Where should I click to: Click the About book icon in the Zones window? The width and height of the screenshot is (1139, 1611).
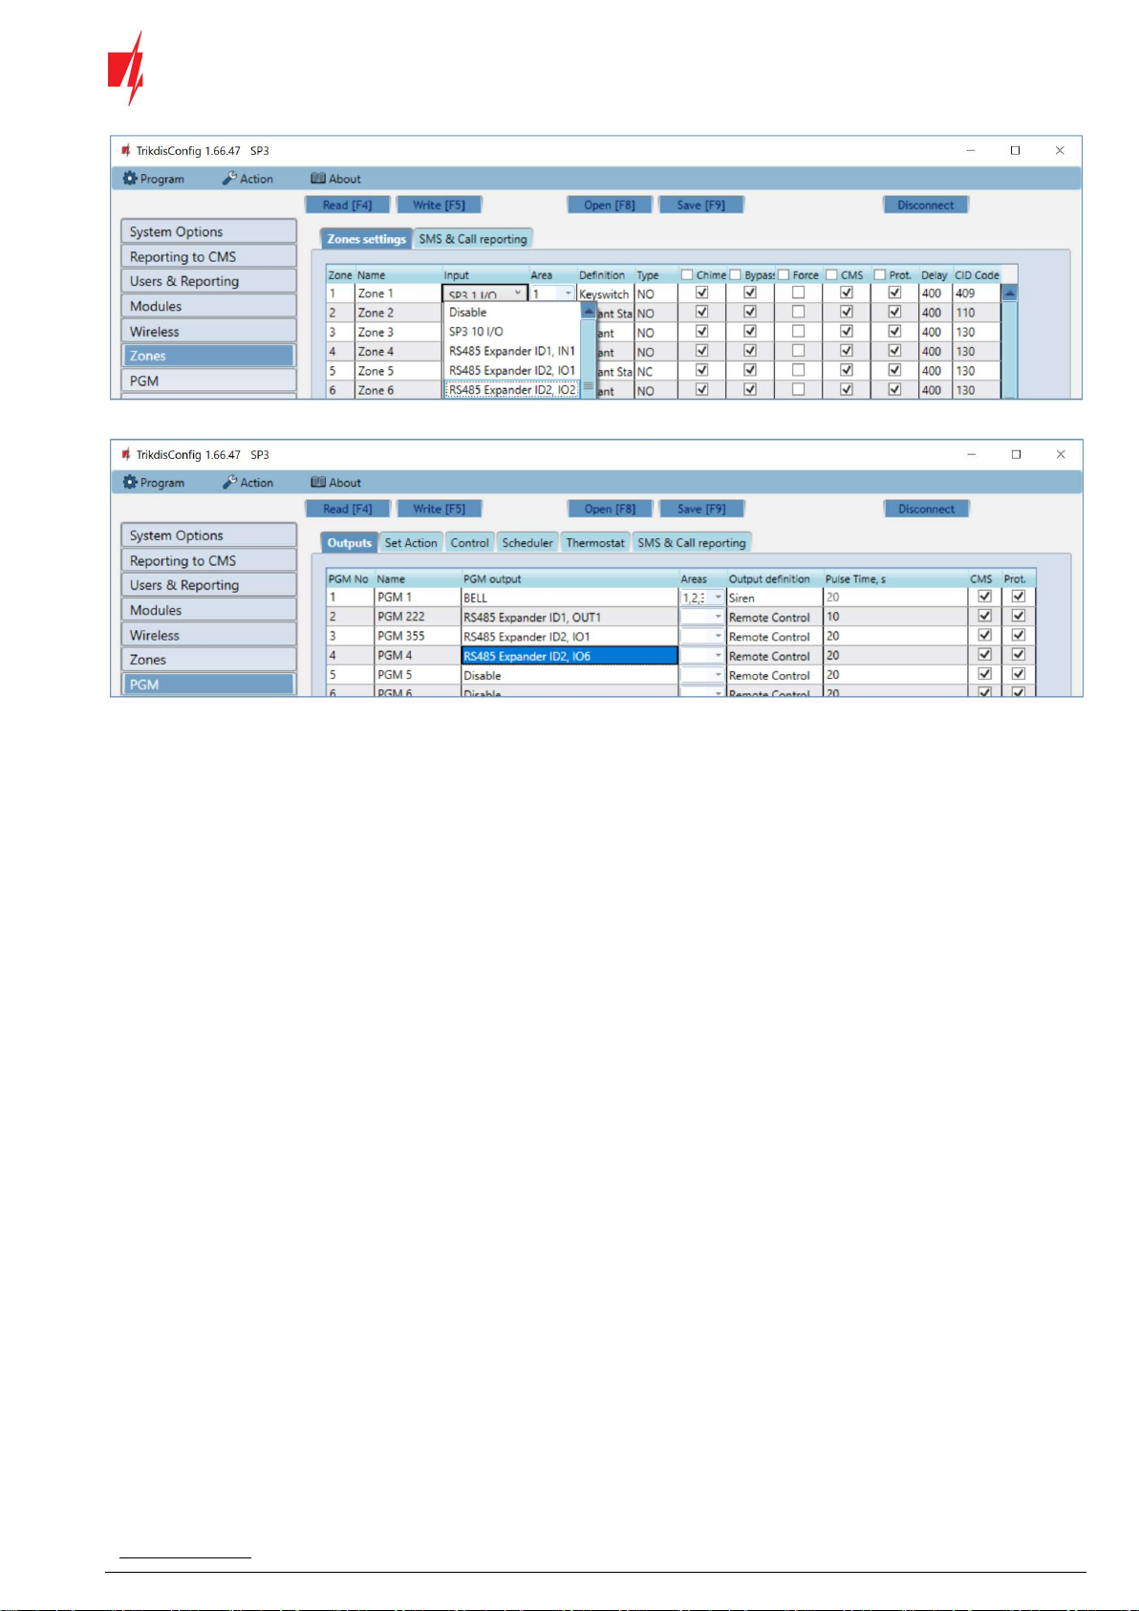coord(318,179)
